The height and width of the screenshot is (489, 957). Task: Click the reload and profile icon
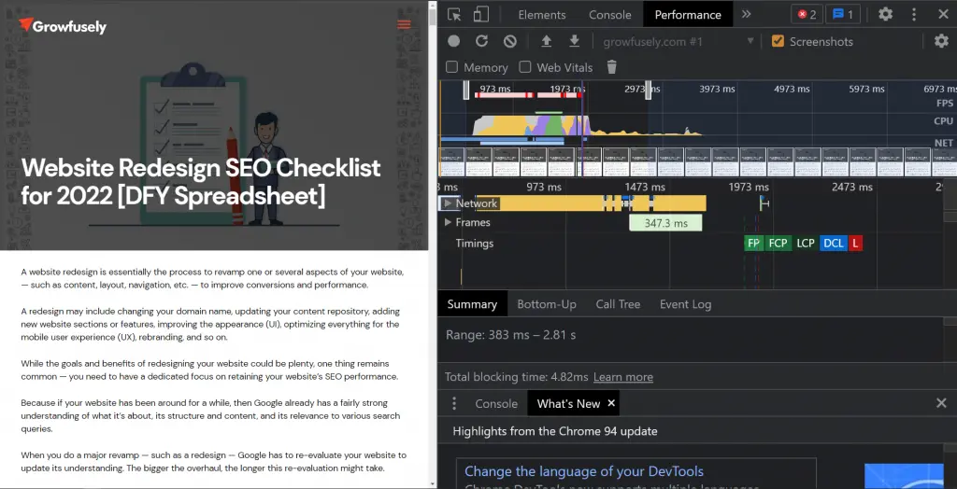(x=482, y=41)
